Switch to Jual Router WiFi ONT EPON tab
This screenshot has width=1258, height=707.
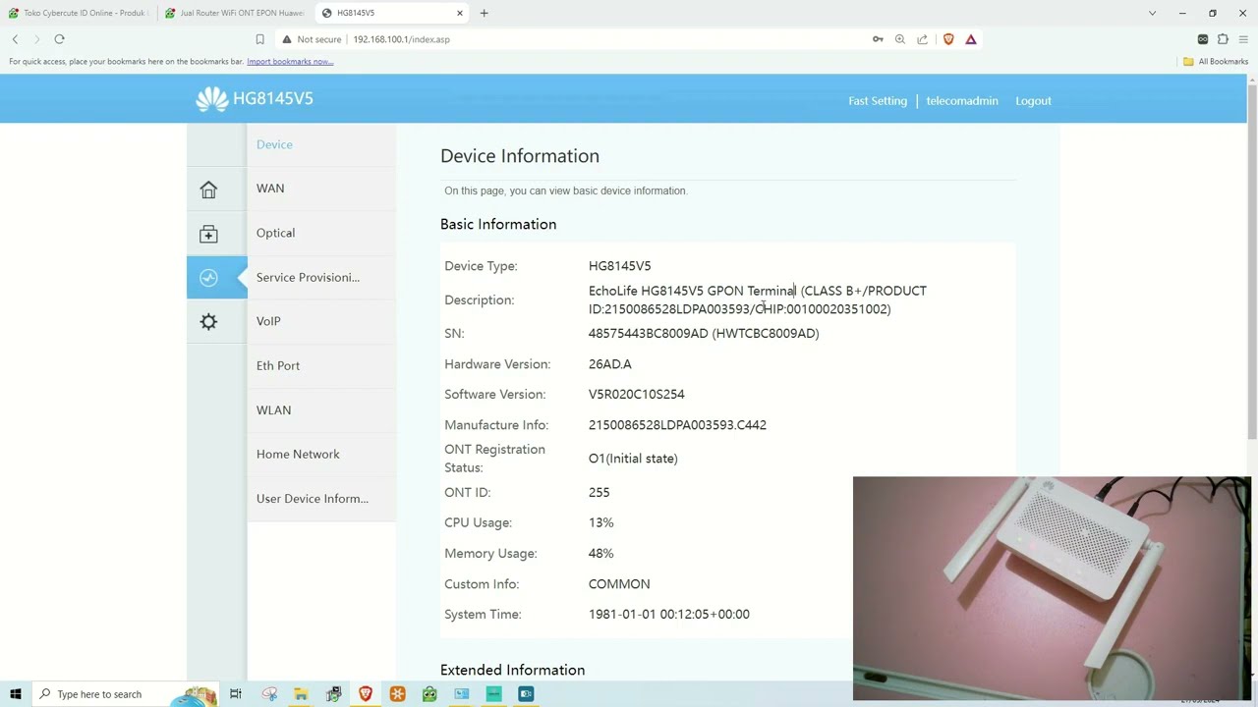236,13
